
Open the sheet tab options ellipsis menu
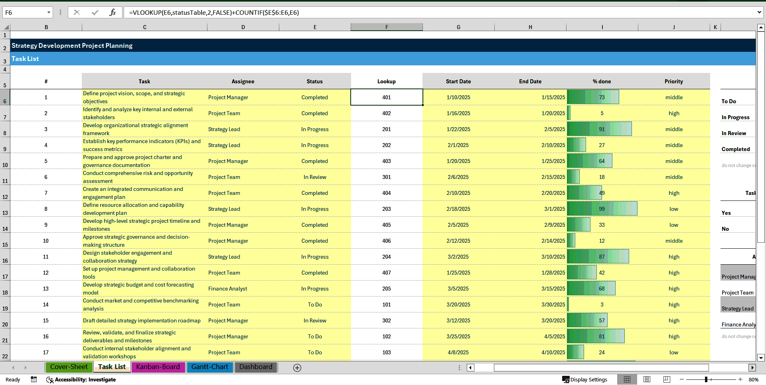[459, 367]
